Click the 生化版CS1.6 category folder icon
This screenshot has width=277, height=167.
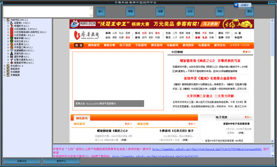coord(8,66)
